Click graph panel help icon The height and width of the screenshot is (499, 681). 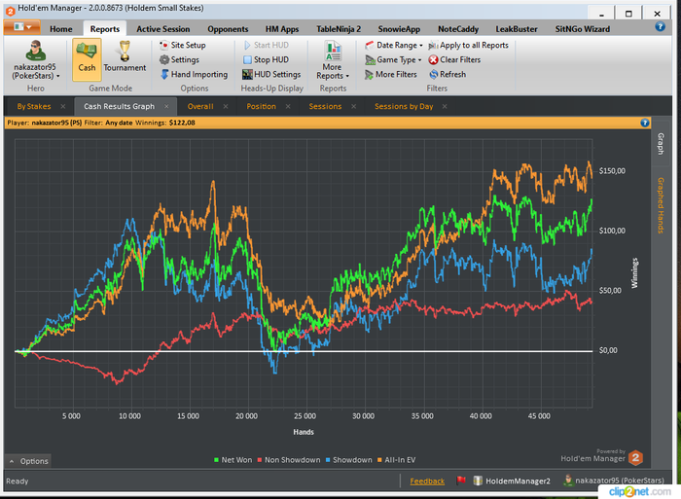644,123
